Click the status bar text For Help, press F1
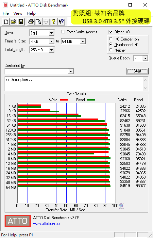Screen dimensions: 153x238 pyautogui.click(x=17, y=235)
